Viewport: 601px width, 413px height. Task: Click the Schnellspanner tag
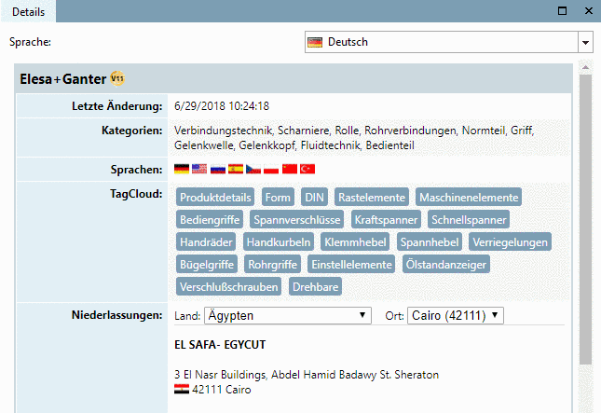(x=469, y=219)
